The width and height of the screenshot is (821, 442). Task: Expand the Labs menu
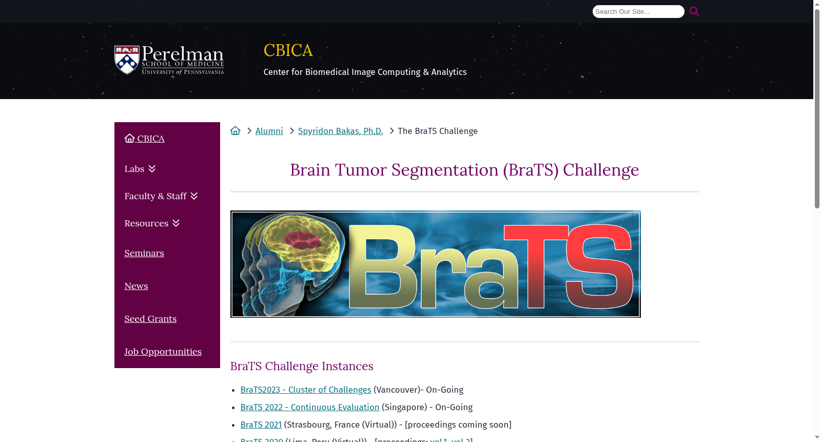pos(140,169)
